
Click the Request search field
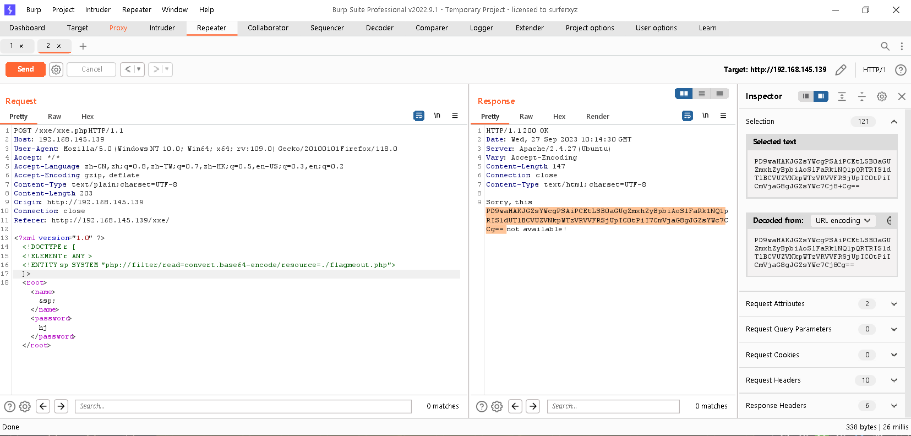[243, 406]
